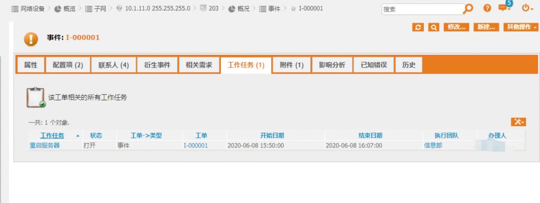This screenshot has height=203, width=540.
Task: Open the 附件 (1) tab
Action: [292, 65]
